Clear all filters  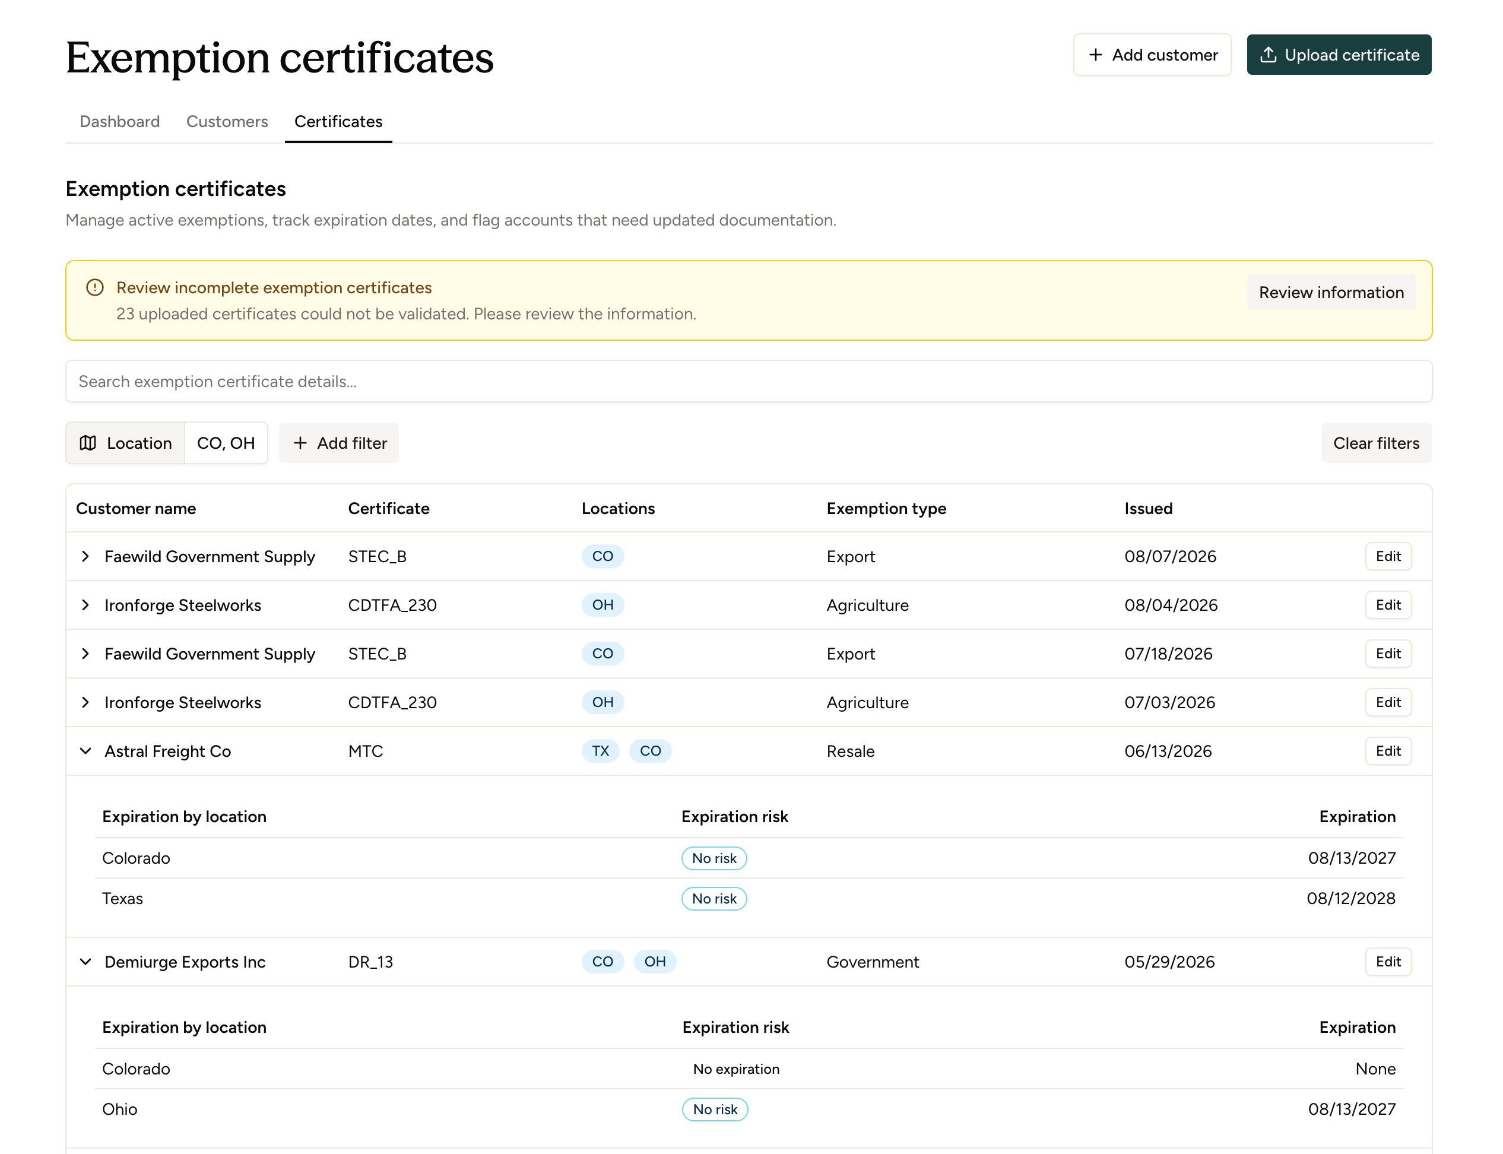click(x=1376, y=443)
